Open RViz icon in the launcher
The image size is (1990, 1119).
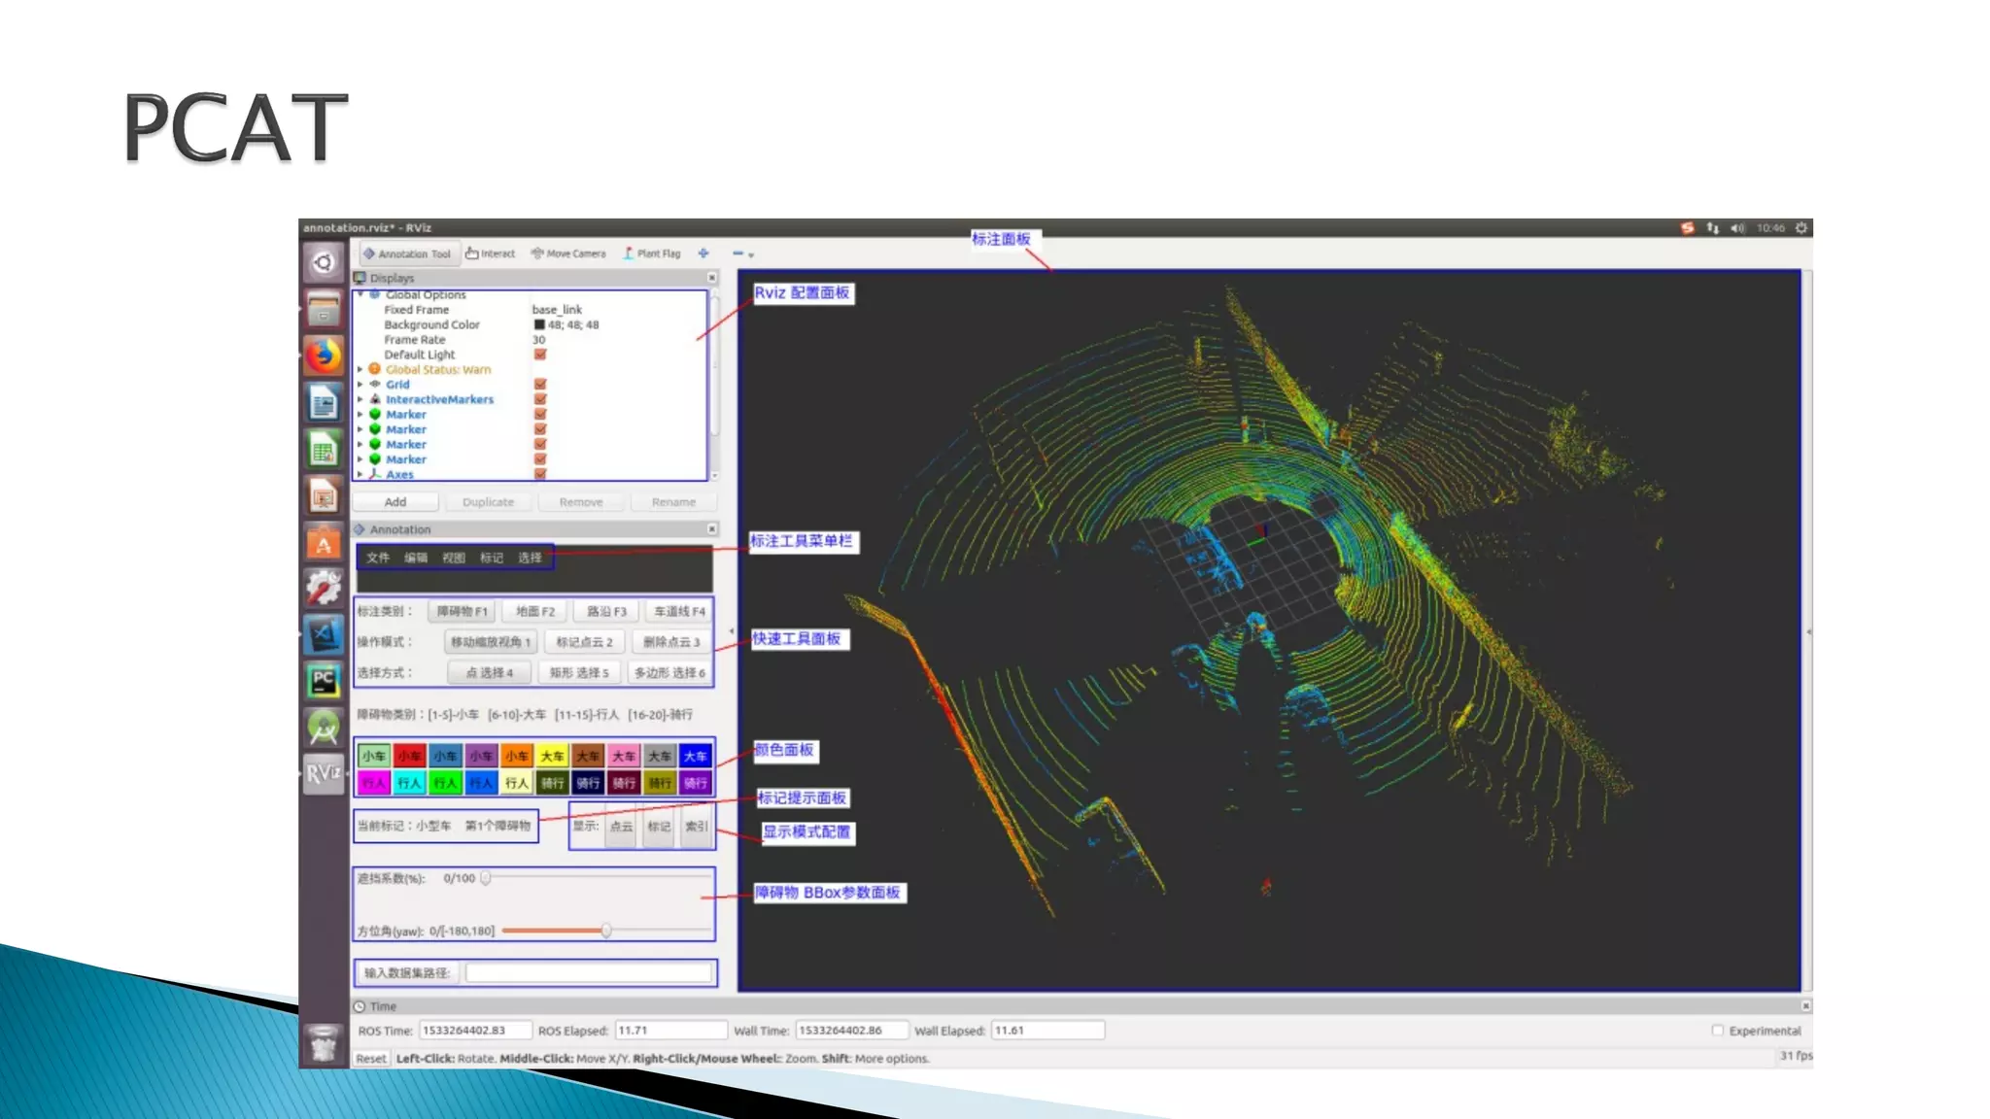(x=324, y=773)
